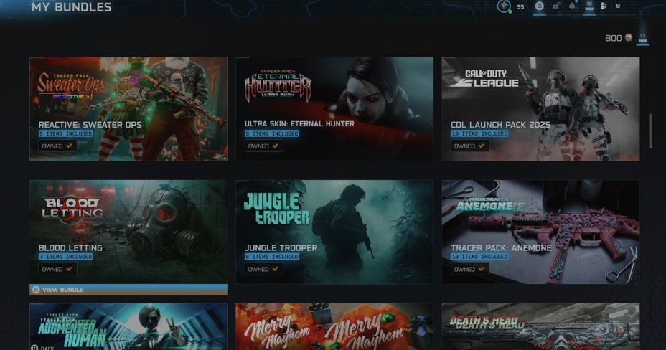
Task: Click the RS stick prompt icon
Action: (x=589, y=6)
